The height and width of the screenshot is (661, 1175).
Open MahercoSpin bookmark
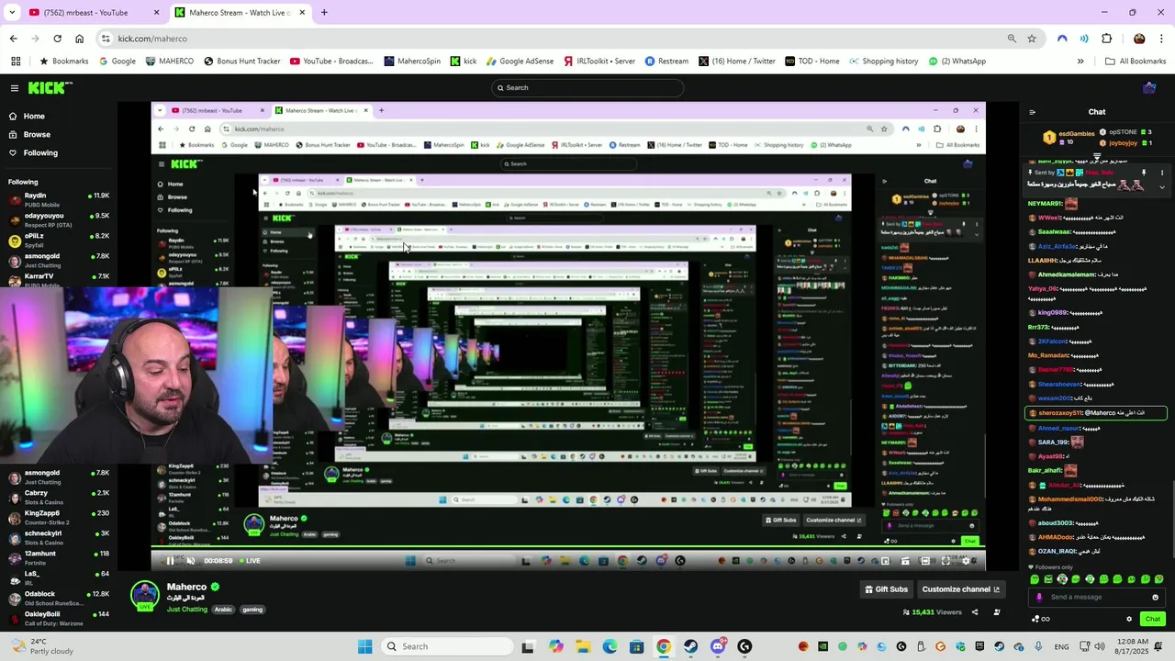coord(412,62)
